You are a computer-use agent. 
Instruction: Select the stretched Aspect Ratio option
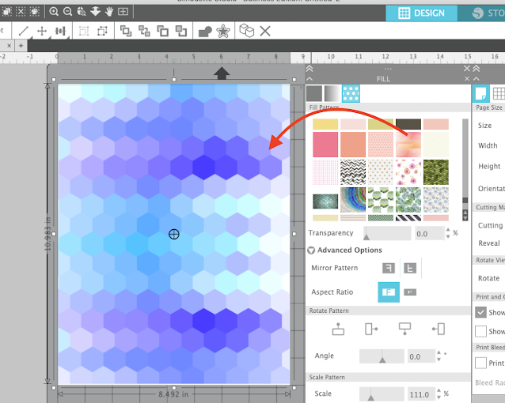point(410,292)
